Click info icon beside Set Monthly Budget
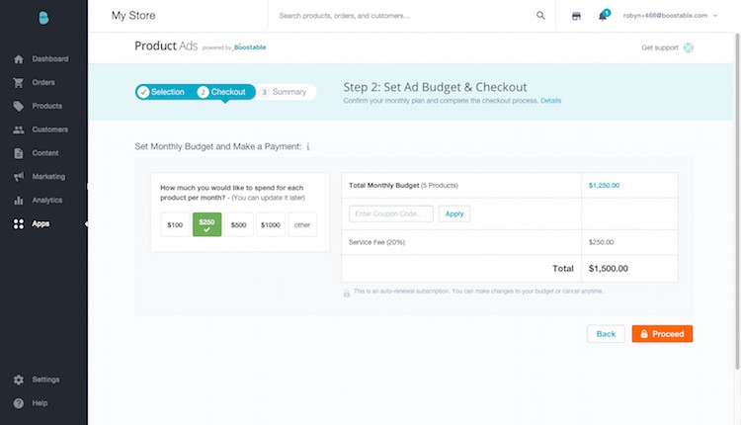Image resolution: width=741 pixels, height=425 pixels. click(307, 146)
